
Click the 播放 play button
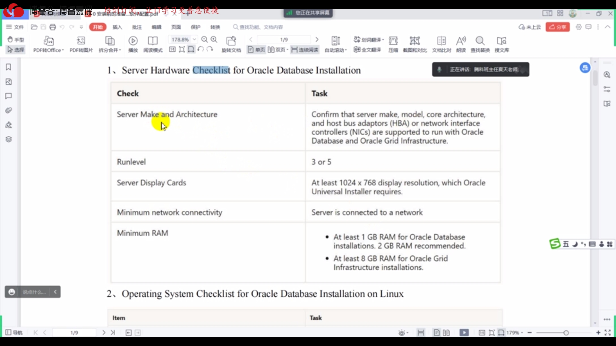pos(133,44)
